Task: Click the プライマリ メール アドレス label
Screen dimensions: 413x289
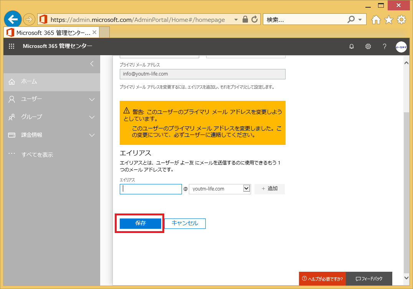Action: 140,65
